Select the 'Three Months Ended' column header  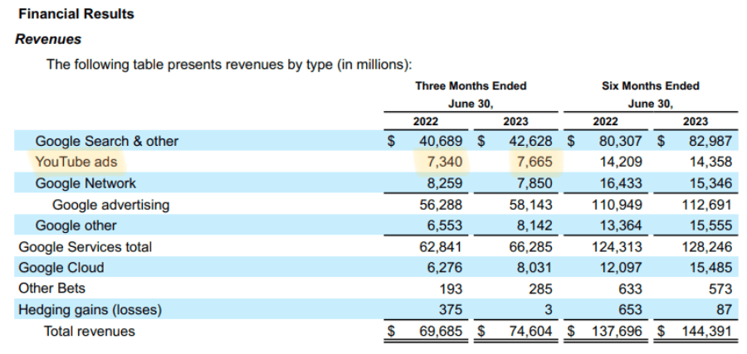point(471,86)
